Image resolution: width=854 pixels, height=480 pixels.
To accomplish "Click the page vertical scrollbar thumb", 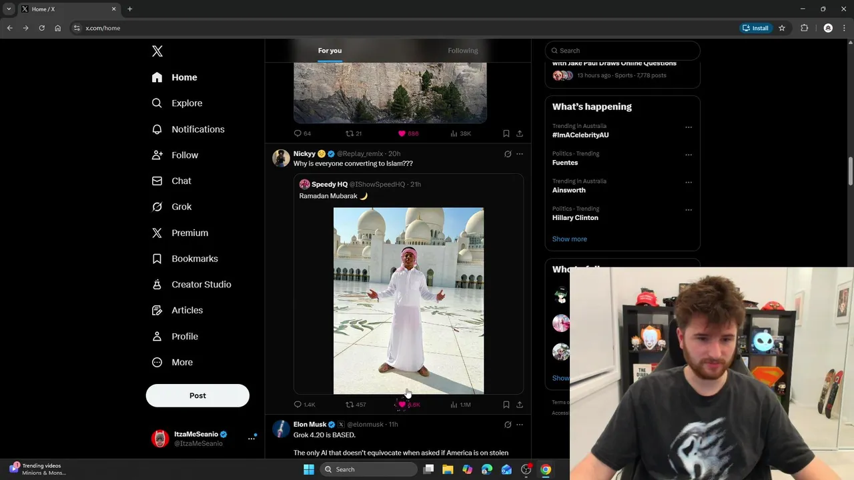I will coord(851,171).
